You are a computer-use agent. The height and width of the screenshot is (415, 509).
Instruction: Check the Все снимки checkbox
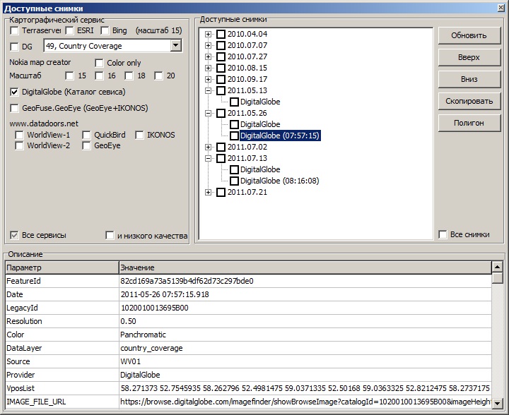tap(443, 234)
